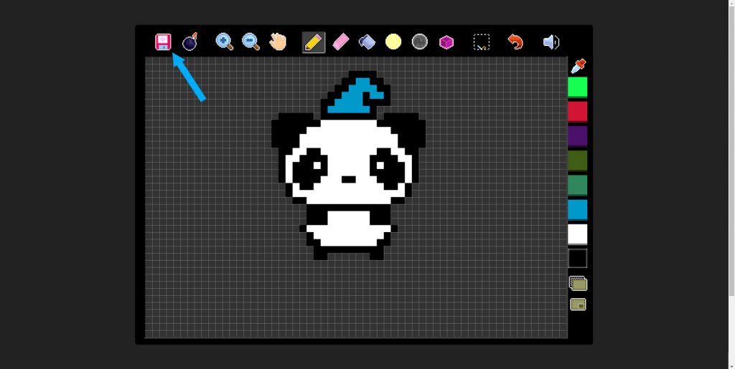735x369 pixels.
Task: Select the pink eraser tool
Action: pyautogui.click(x=341, y=42)
